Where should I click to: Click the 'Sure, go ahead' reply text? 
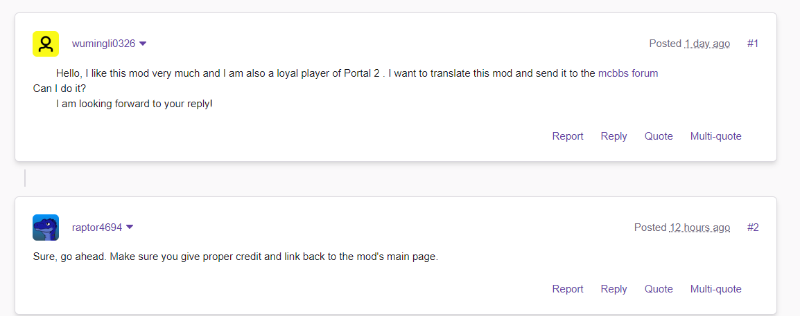(x=236, y=257)
